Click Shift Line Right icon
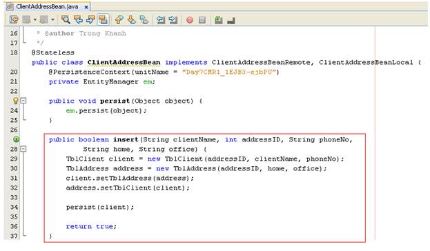Viewport: 430px width, 251px height. coord(173,19)
